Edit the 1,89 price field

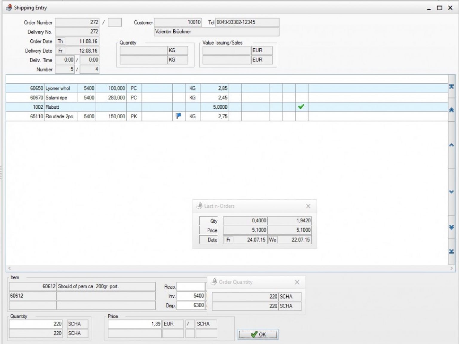point(134,324)
